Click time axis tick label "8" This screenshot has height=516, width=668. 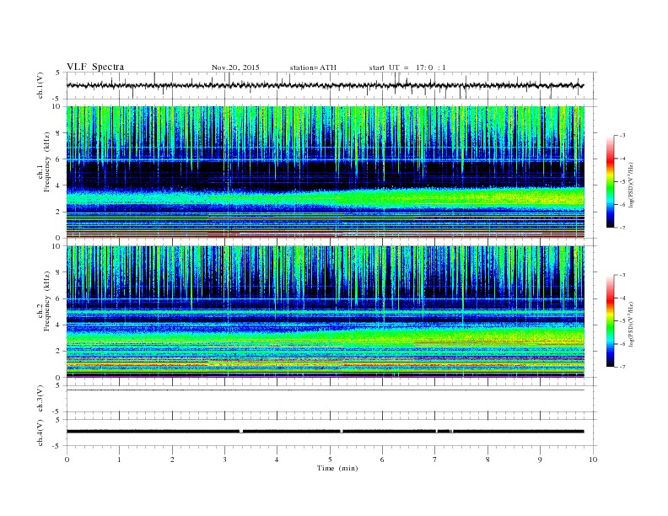tap(488, 460)
